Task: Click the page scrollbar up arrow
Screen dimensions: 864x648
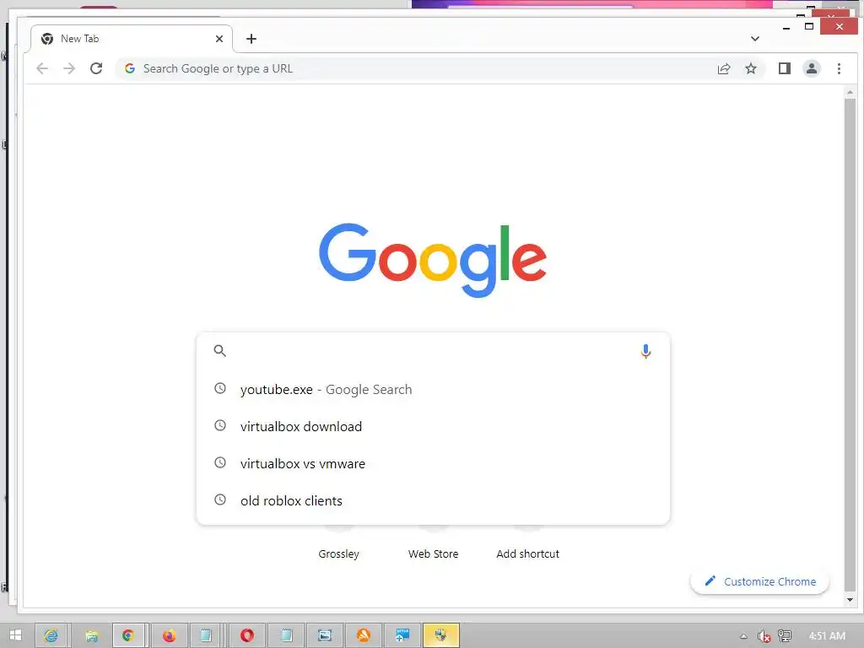Action: tap(850, 92)
